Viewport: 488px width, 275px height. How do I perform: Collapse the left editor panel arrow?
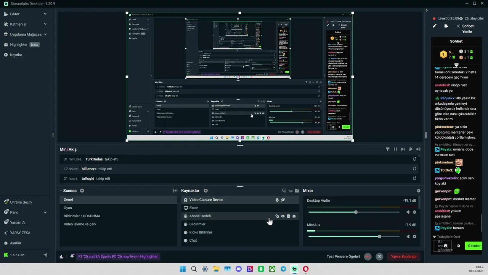click(x=53, y=135)
